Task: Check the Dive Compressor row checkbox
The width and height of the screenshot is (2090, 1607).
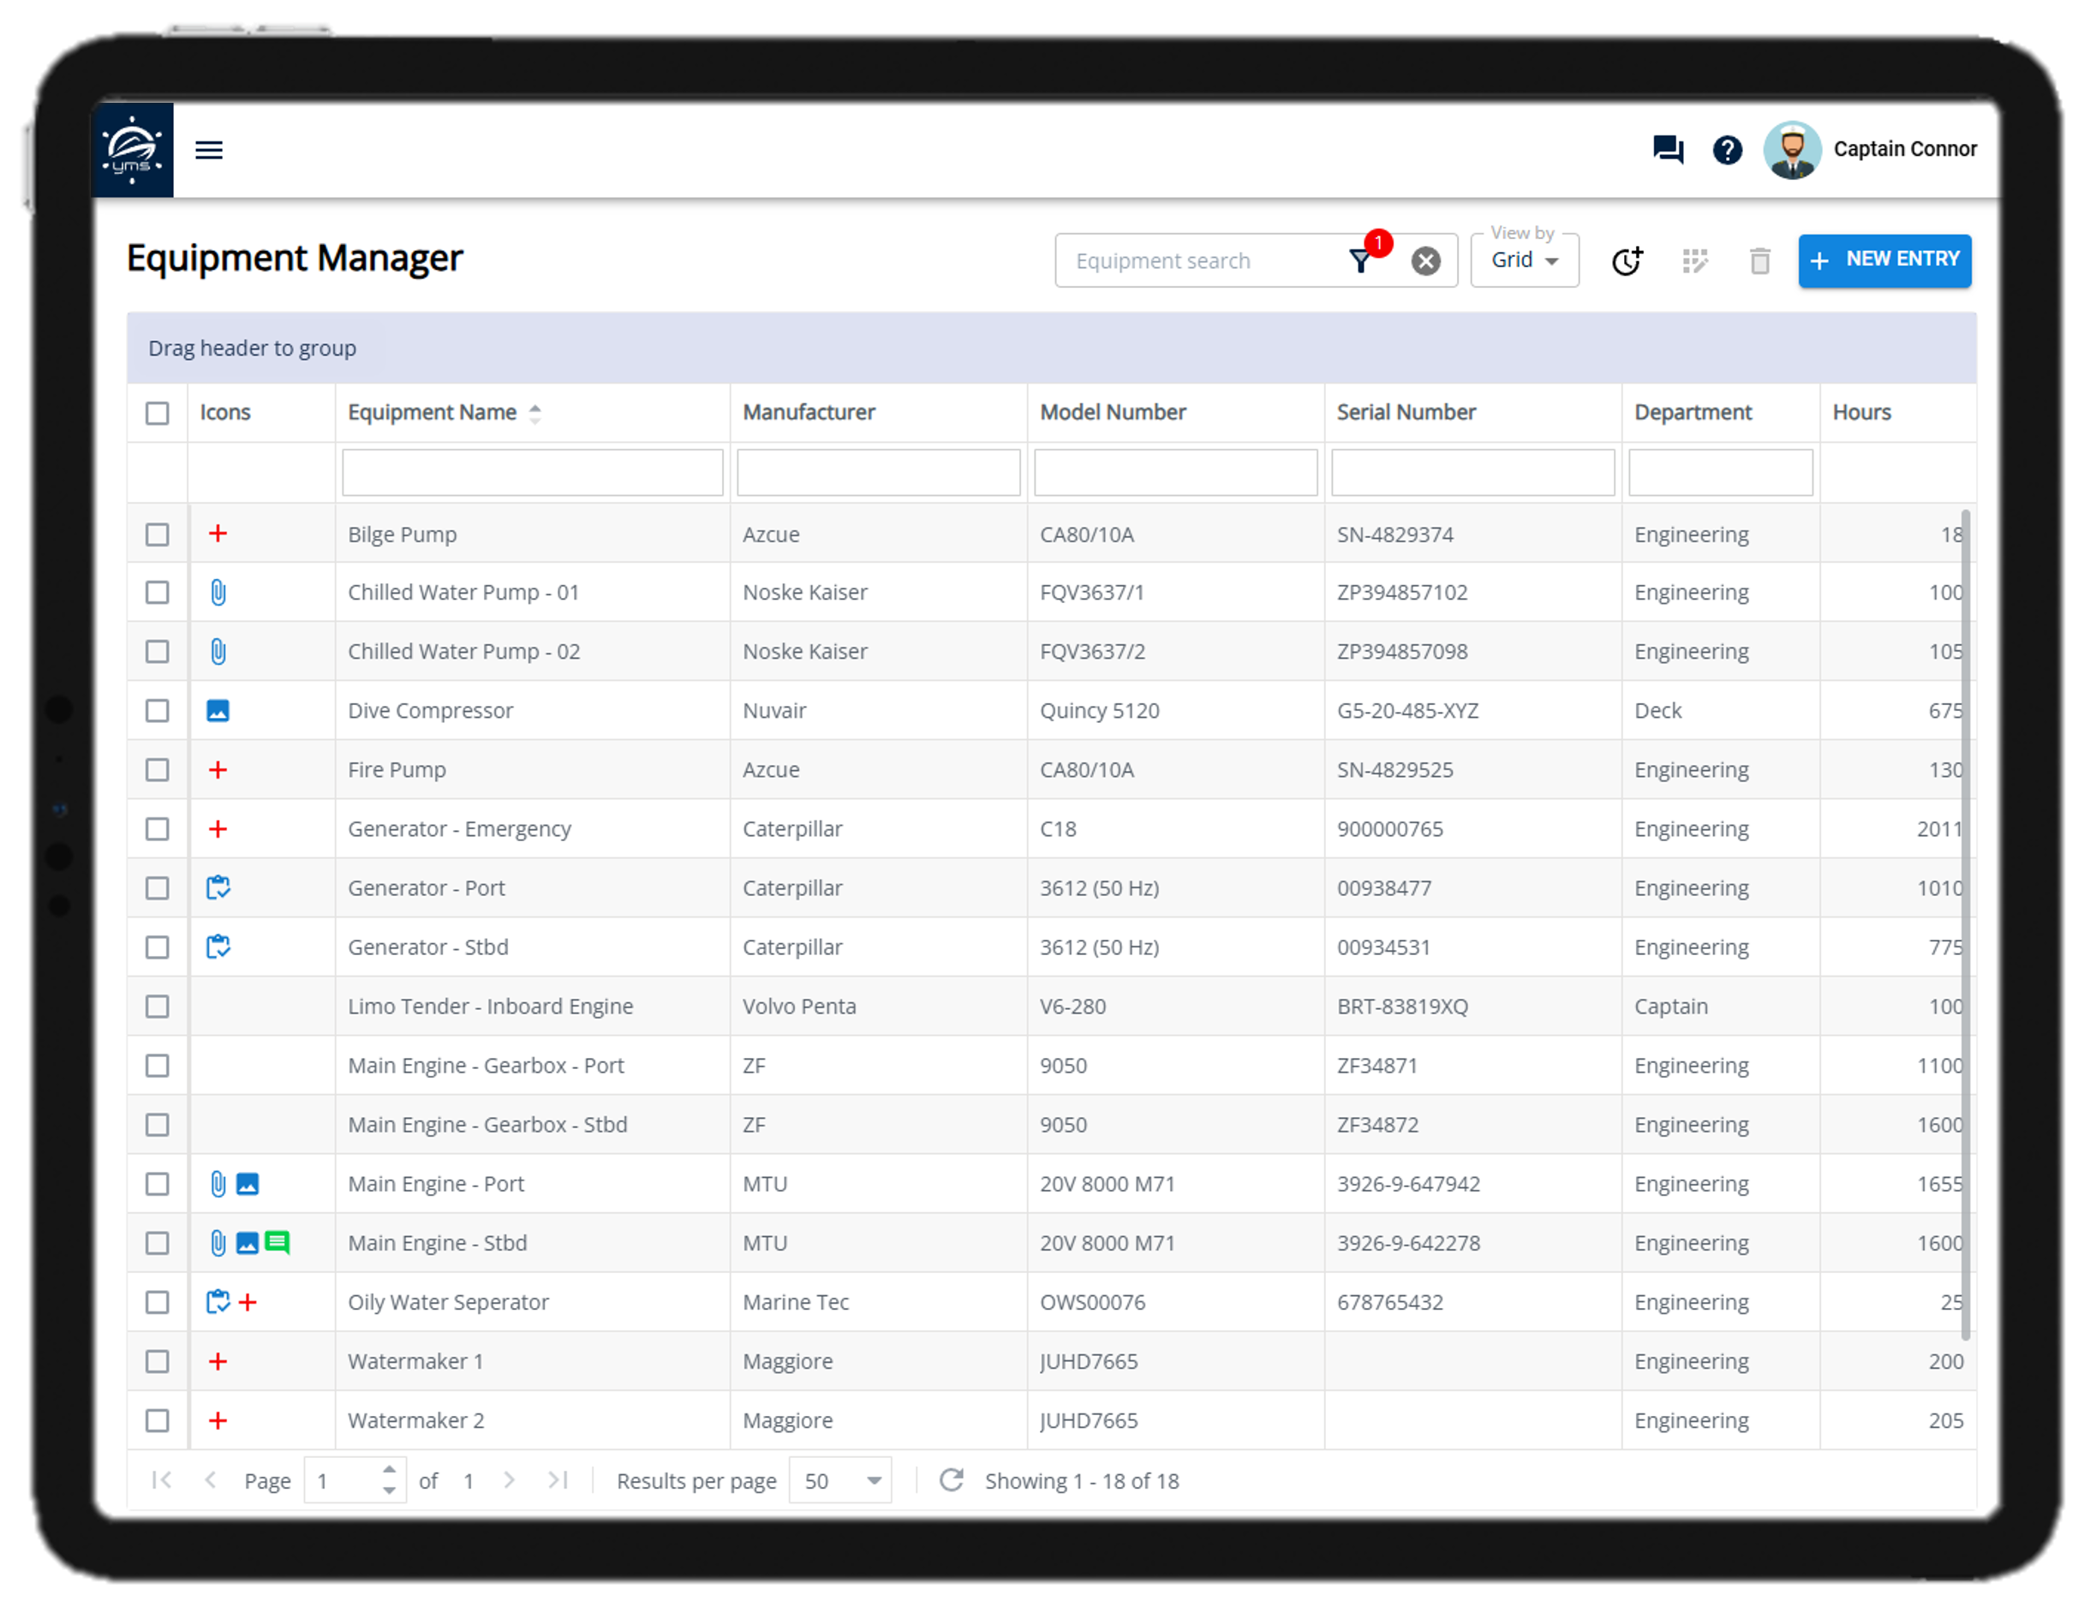Action: (158, 712)
